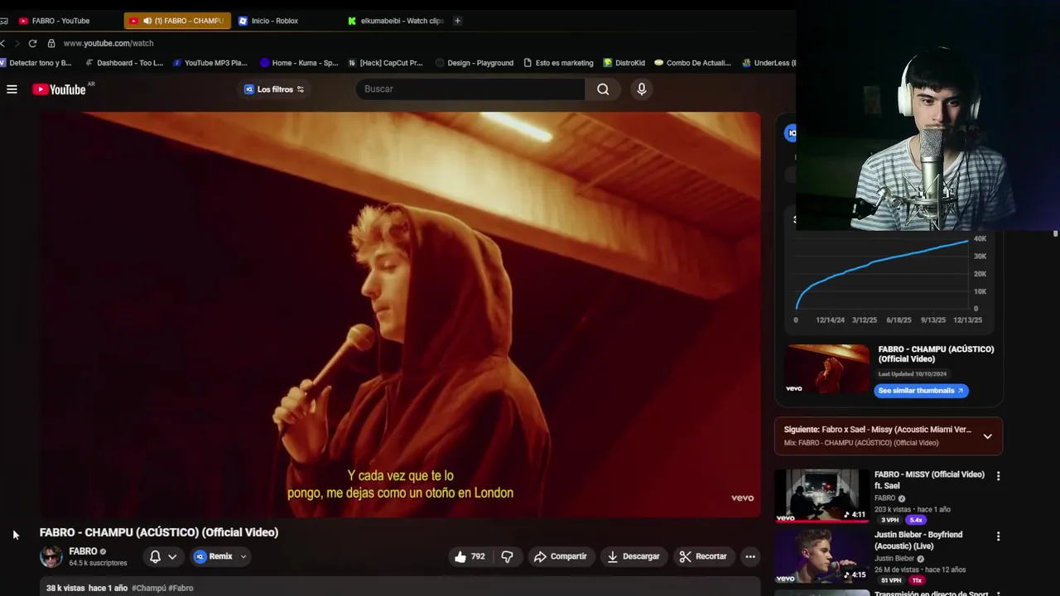Open the Justin Bieber Boyfriend video thumbnail

pos(821,555)
